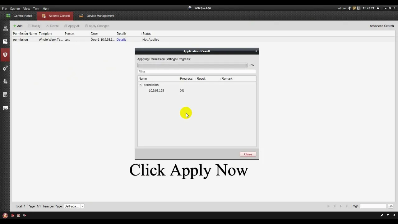Click the 'Whole Week Te...' template cell
Screen dimensions: 398x224
point(51,40)
